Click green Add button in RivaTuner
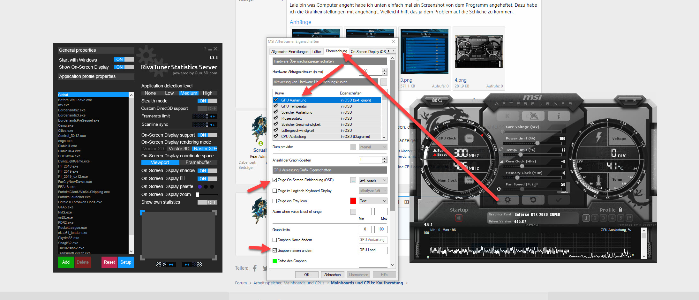 click(x=66, y=262)
